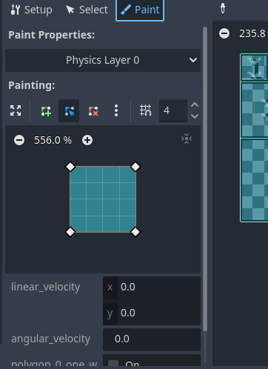Click the 556.0 % zoom reset button
The image size is (268, 369).
click(x=53, y=140)
